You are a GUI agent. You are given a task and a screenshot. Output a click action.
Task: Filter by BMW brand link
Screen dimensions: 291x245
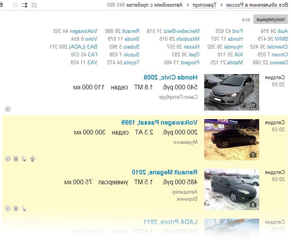[281, 39]
